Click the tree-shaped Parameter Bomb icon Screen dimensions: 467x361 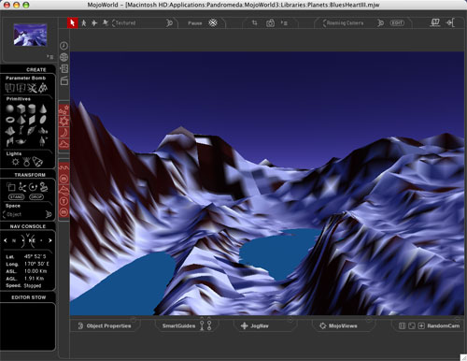coord(43,88)
